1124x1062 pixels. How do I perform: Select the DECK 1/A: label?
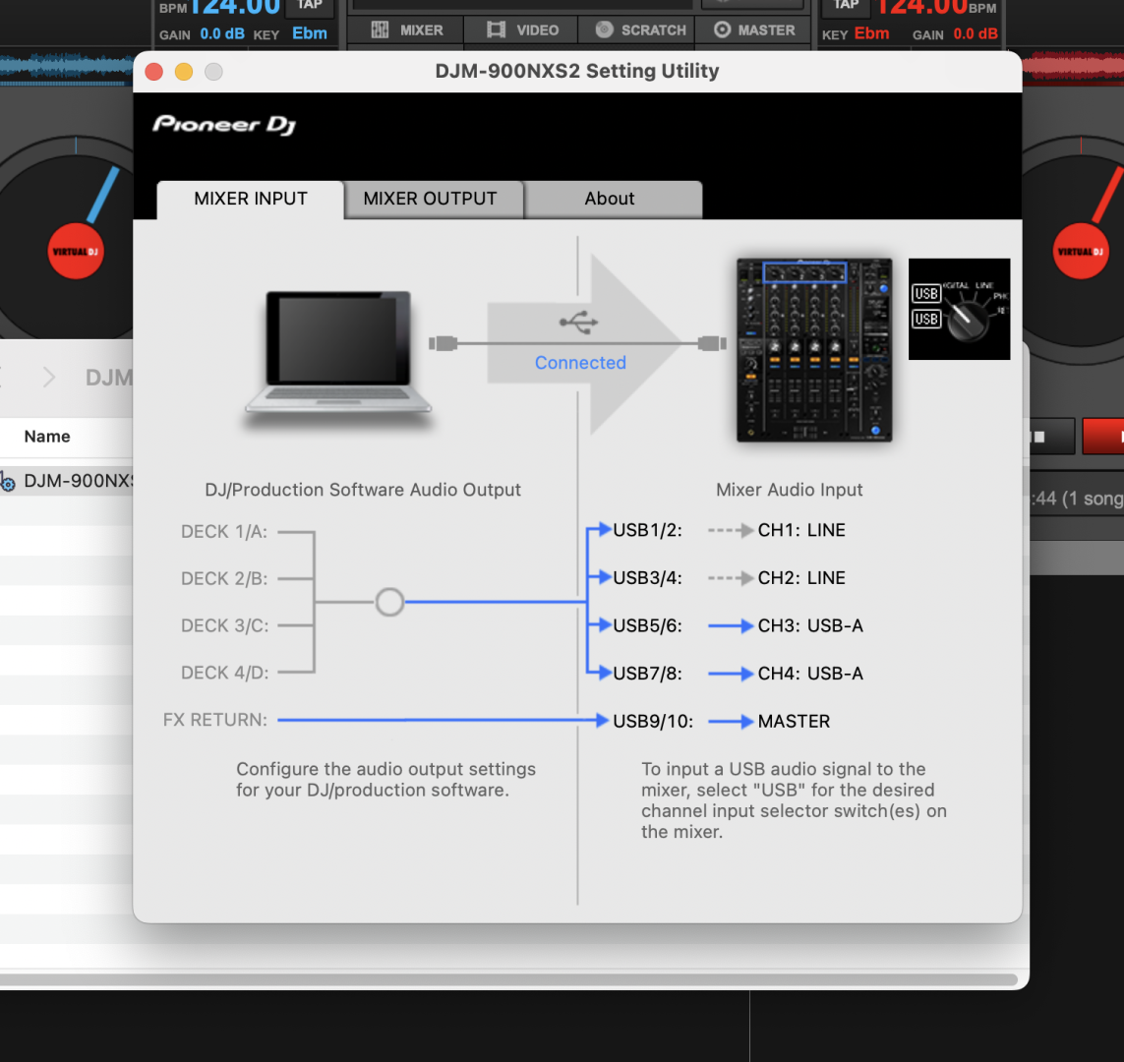coord(224,532)
